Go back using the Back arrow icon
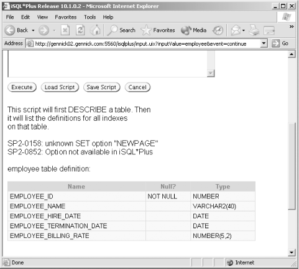This screenshot has width=299, height=269. [9, 30]
